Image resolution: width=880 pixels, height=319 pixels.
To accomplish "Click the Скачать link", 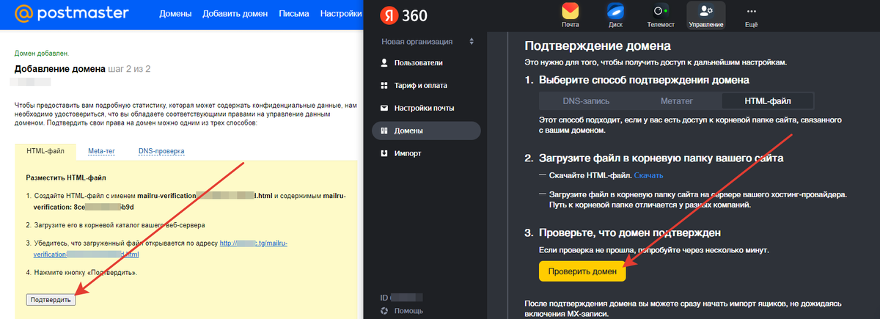I will click(648, 175).
